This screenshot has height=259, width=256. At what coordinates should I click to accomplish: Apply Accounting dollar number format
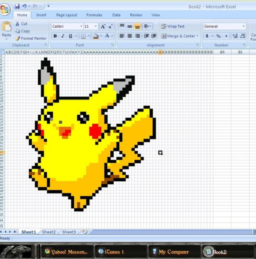(x=207, y=36)
